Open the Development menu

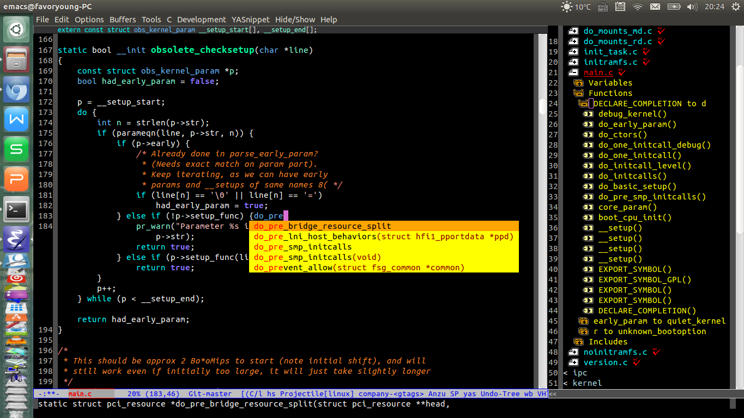tap(201, 19)
